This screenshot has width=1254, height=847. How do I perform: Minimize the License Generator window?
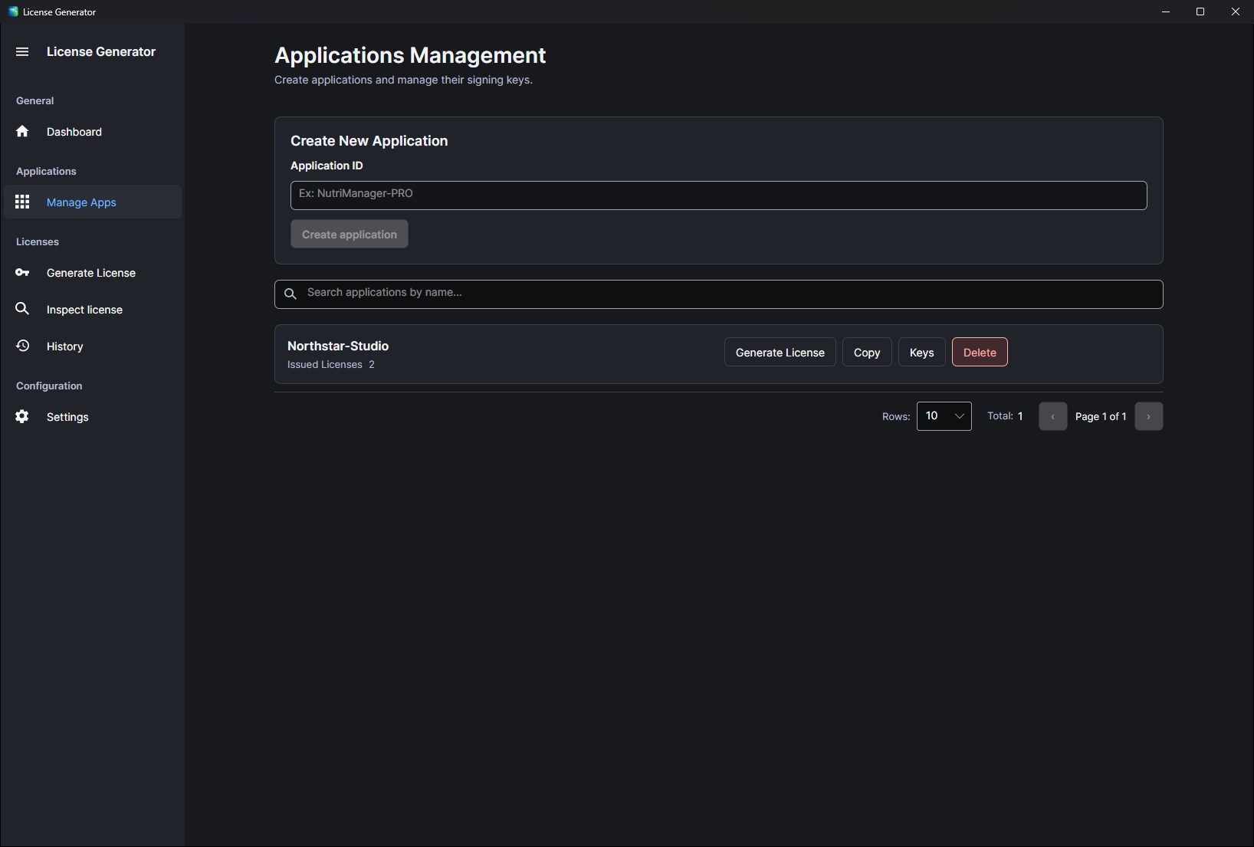tap(1166, 11)
